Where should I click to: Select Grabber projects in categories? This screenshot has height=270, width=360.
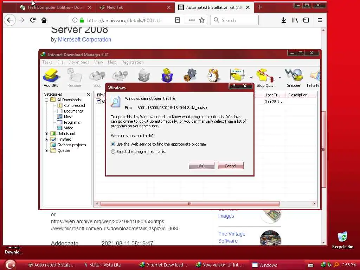71,145
